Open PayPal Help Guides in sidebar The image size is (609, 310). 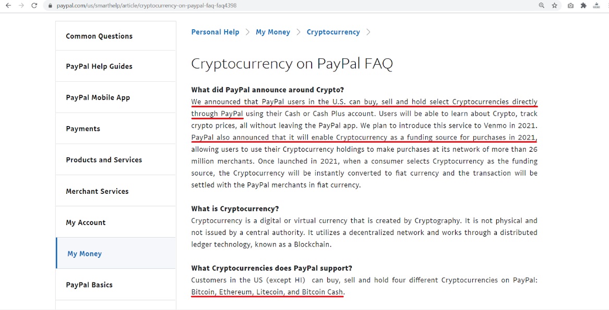99,66
